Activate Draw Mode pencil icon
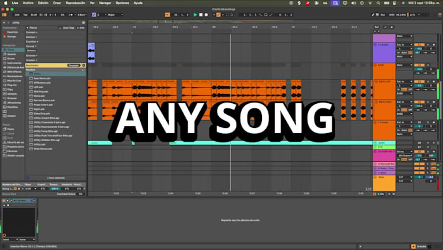443x250 pixels. click(x=373, y=15)
